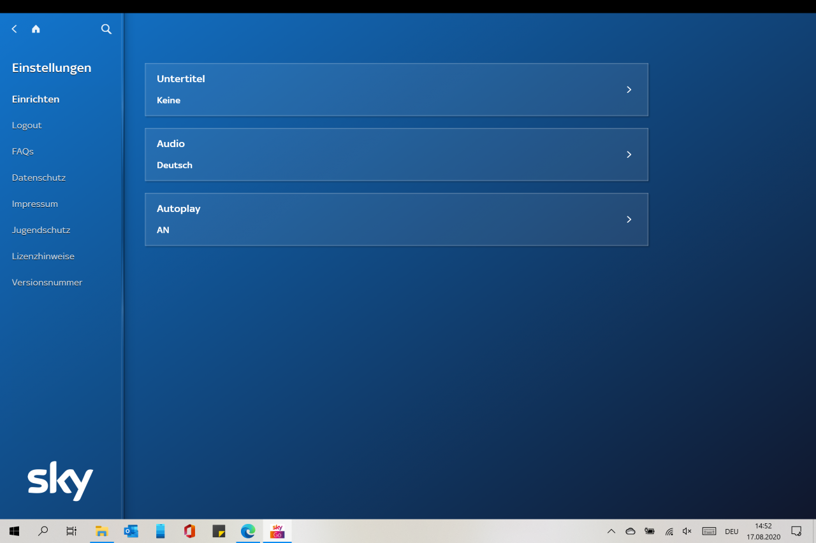Viewport: 816px width, 543px height.
Task: Open search with the magnifier in Sky sidebar
Action: click(106, 29)
